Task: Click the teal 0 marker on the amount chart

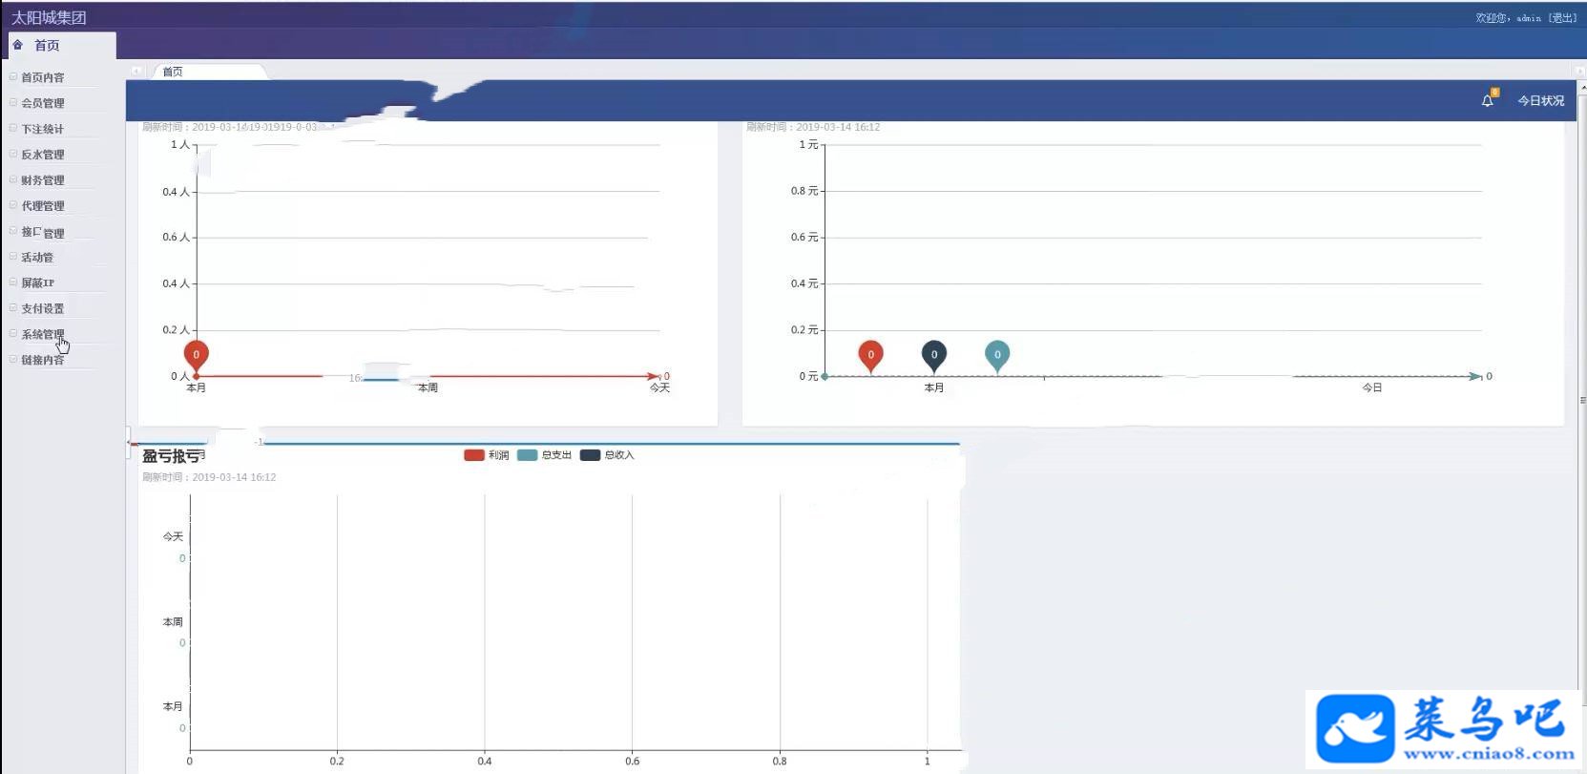Action: point(997,356)
